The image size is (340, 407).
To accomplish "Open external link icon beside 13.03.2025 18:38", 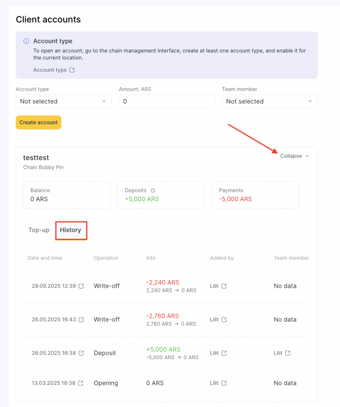I will tap(81, 383).
